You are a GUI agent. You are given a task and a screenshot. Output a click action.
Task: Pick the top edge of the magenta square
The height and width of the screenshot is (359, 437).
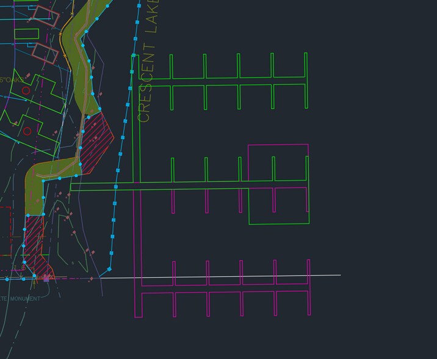[278, 145]
